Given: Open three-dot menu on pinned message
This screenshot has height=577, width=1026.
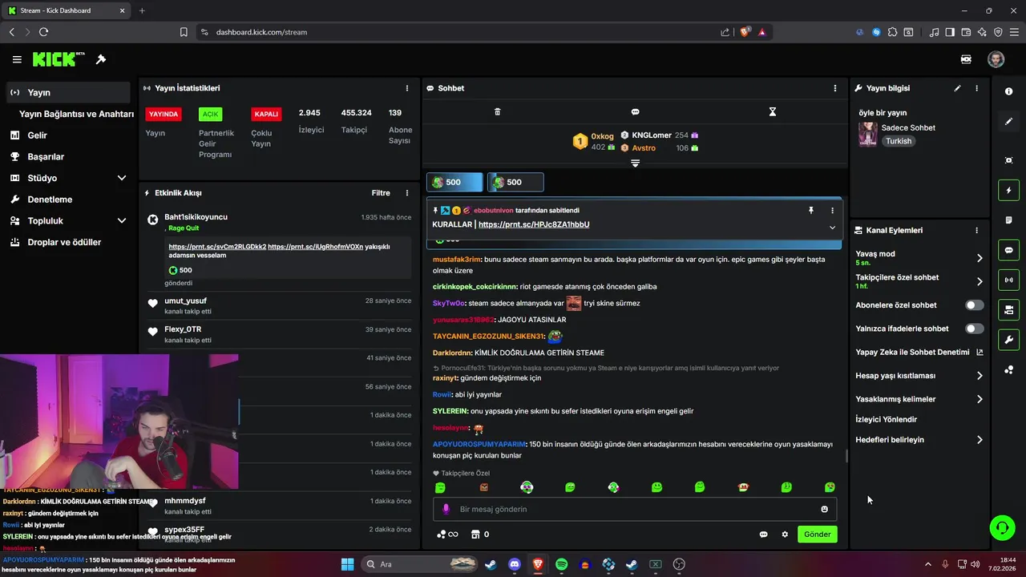Looking at the screenshot, I should 832,210.
